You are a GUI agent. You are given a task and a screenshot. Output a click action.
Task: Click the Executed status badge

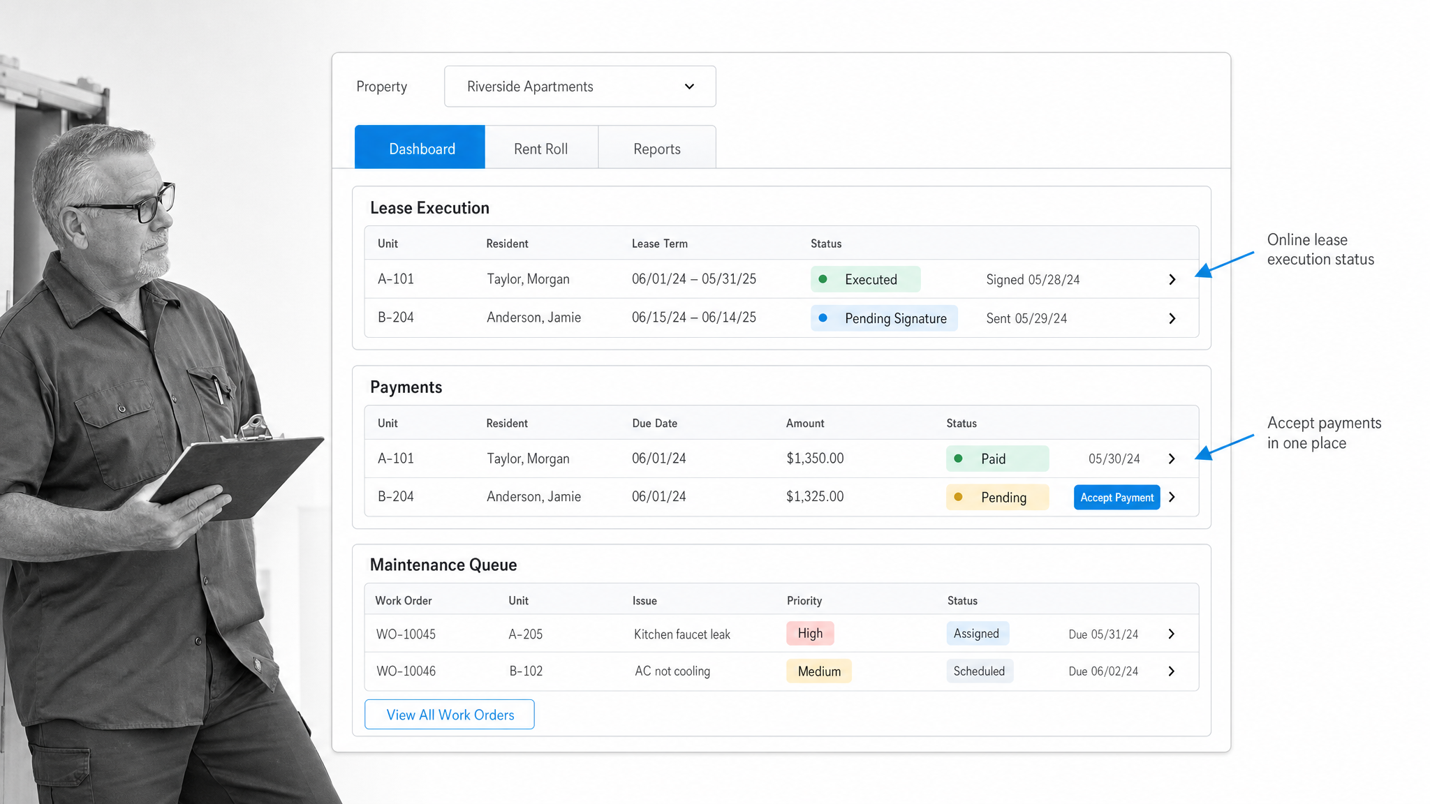tap(865, 279)
